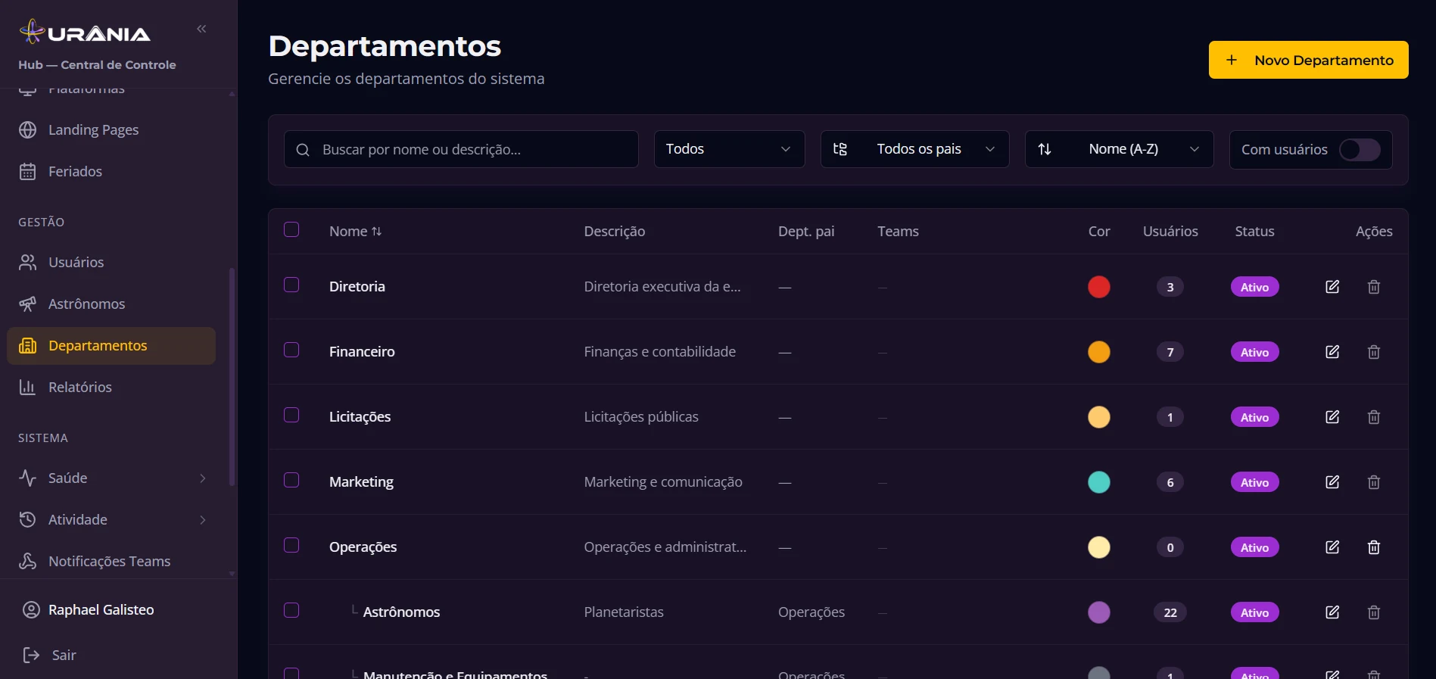Click the Astrônomos user count 22

click(x=1170, y=612)
